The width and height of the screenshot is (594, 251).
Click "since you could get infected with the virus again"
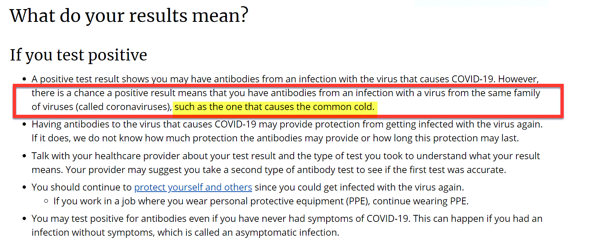(x=359, y=187)
